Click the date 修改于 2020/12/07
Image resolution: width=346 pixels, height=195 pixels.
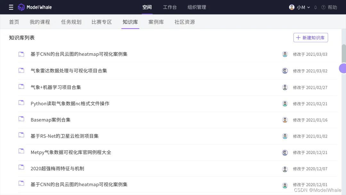[x=310, y=169]
